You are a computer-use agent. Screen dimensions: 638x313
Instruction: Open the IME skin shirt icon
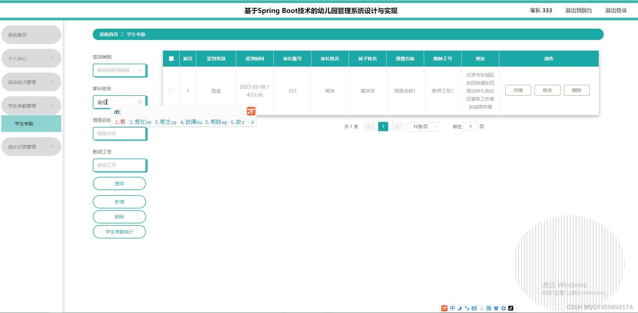(x=496, y=308)
